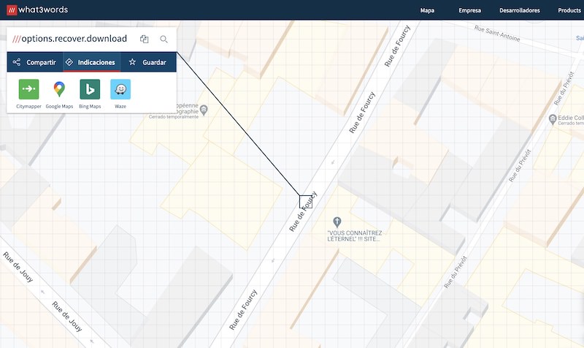This screenshot has height=348, width=584.
Task: Select the Compartir tab
Action: pyautogui.click(x=35, y=62)
